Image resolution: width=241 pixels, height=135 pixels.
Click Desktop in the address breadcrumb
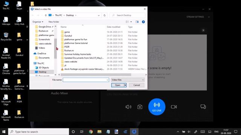click(x=70, y=15)
